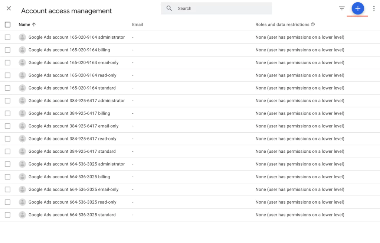This screenshot has height=243, width=380.
Task: Click avatar icon of 664-536-3025 standard user
Action: 23,215
